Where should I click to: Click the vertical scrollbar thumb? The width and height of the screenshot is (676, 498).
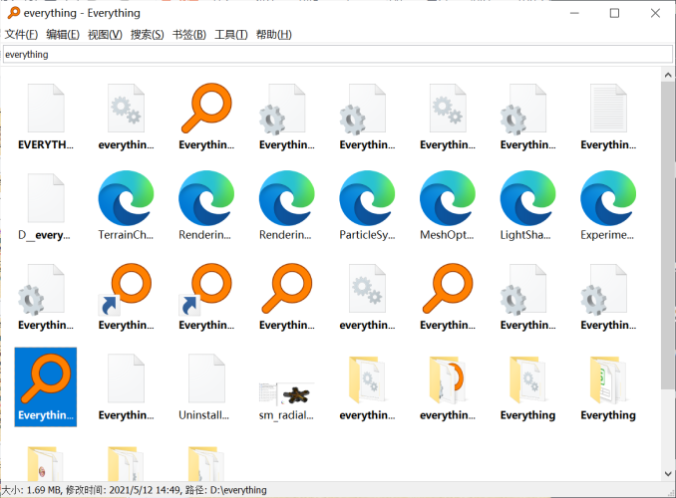tap(668, 235)
